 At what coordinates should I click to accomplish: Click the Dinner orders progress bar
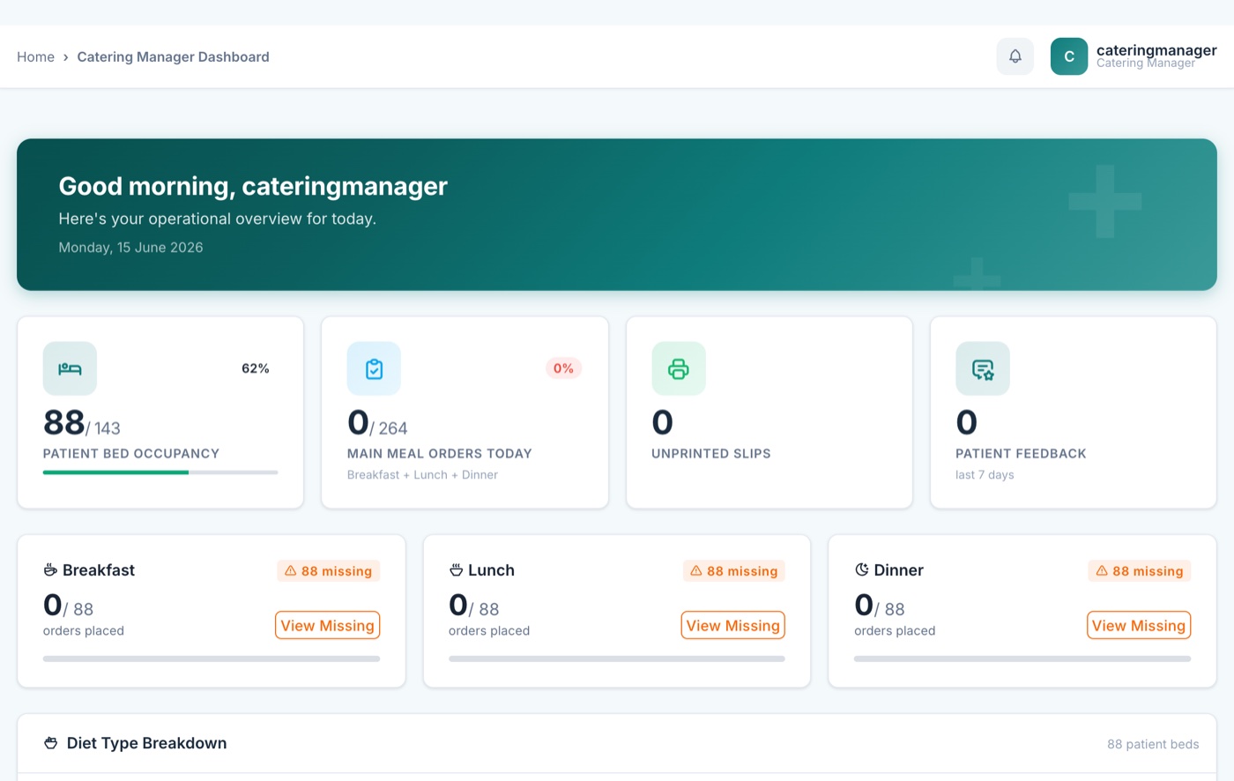click(x=1022, y=658)
